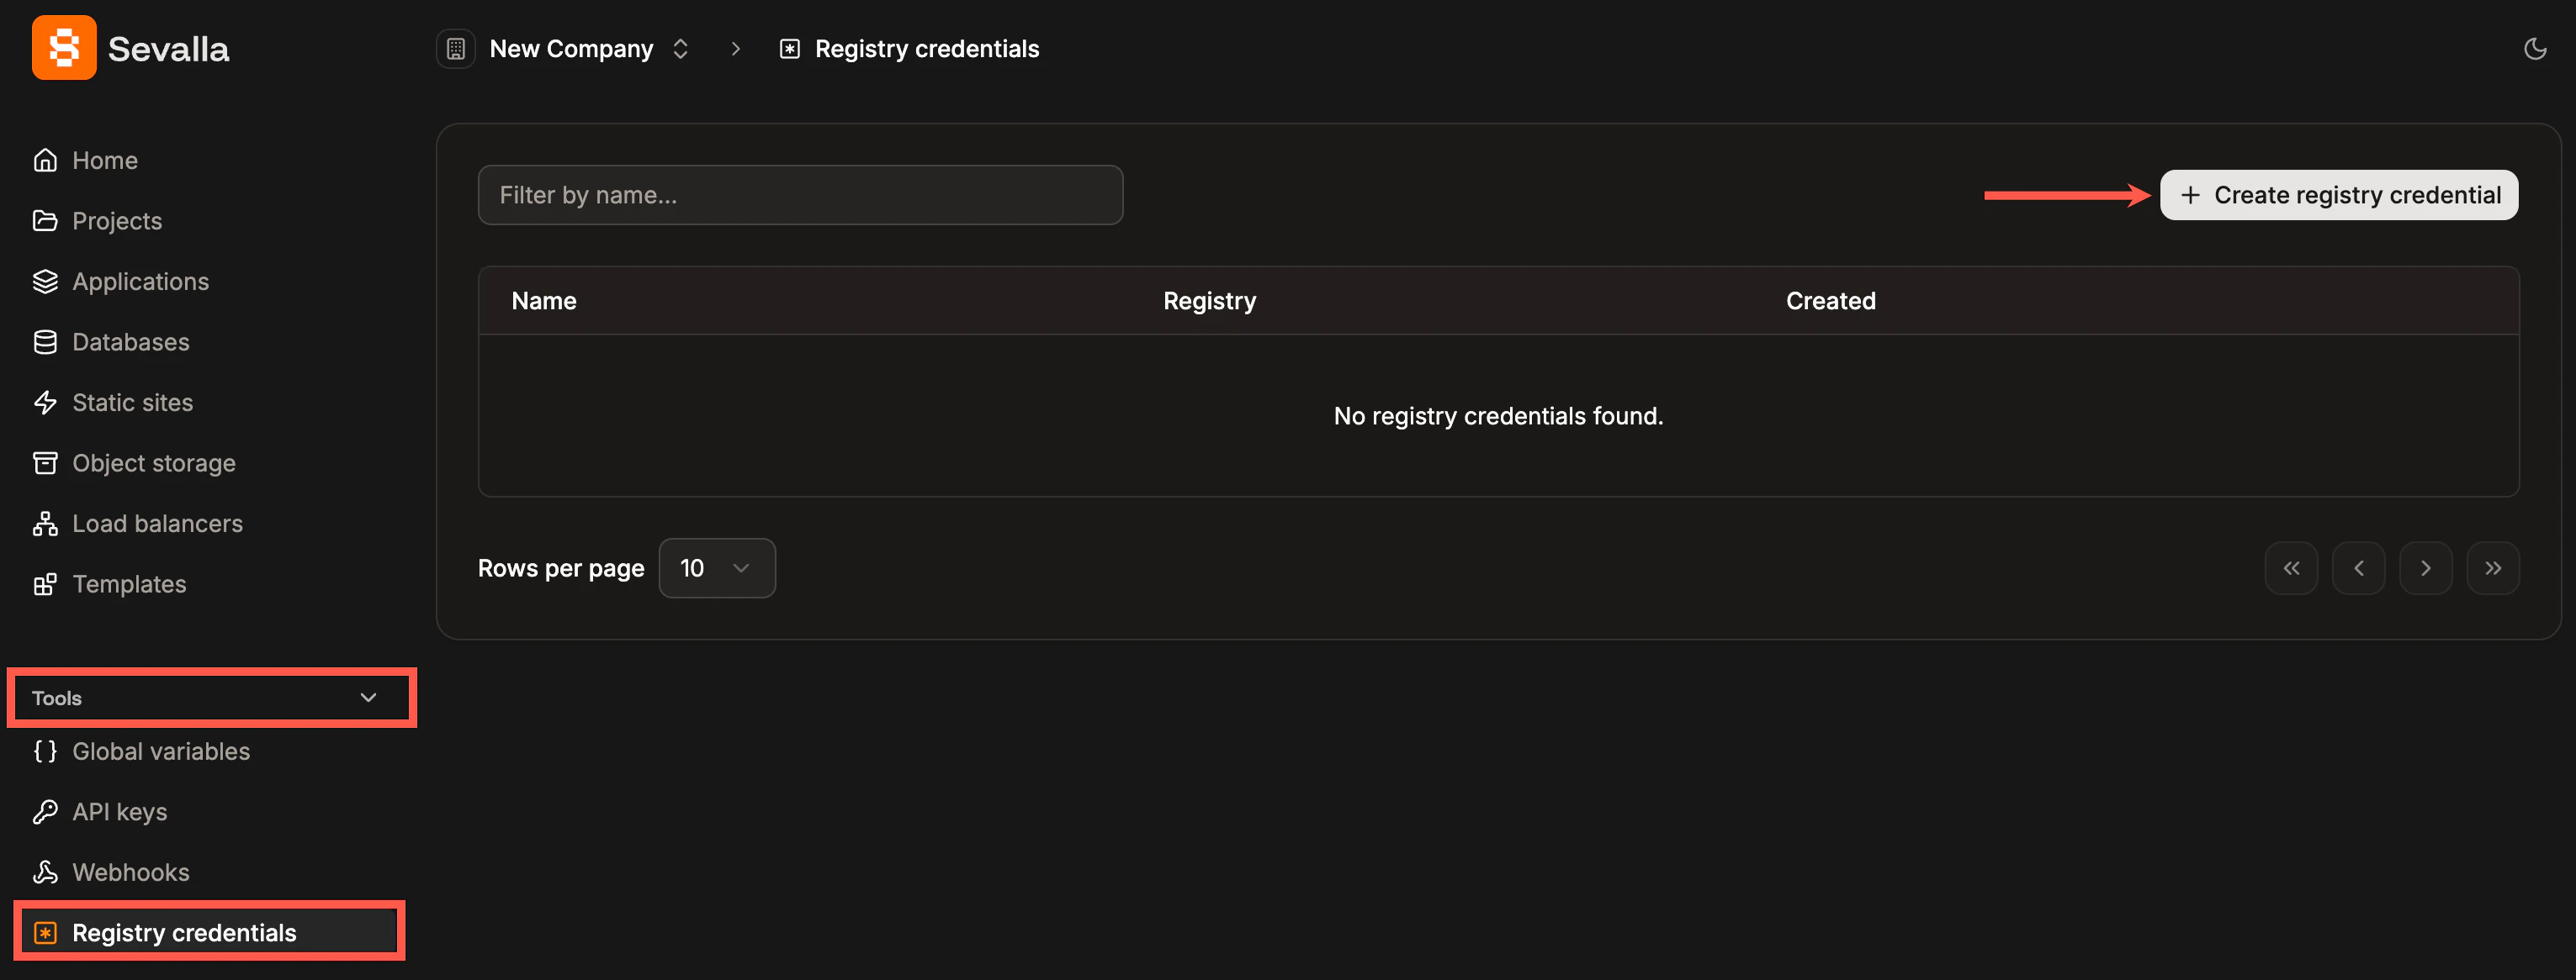This screenshot has width=2576, height=980.
Task: Toggle dark mode with the moon icon
Action: 2536,48
